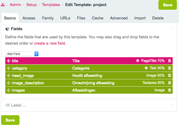Follow the 'create a new field' link
This screenshot has height=127, width=179.
[49, 43]
